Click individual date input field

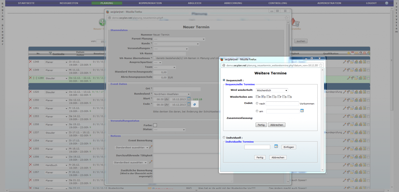[x=257, y=147]
